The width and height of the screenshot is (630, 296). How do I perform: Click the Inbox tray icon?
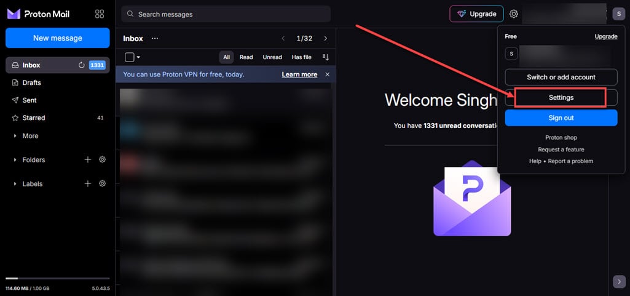click(x=15, y=65)
